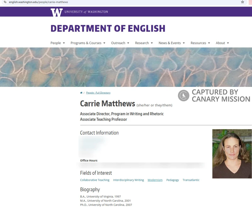This screenshot has height=207, width=252.
Task: Expand the People dropdown arrow
Action: (64, 43)
